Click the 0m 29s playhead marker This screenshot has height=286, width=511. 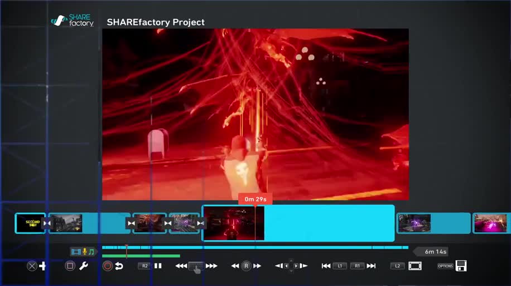point(255,199)
